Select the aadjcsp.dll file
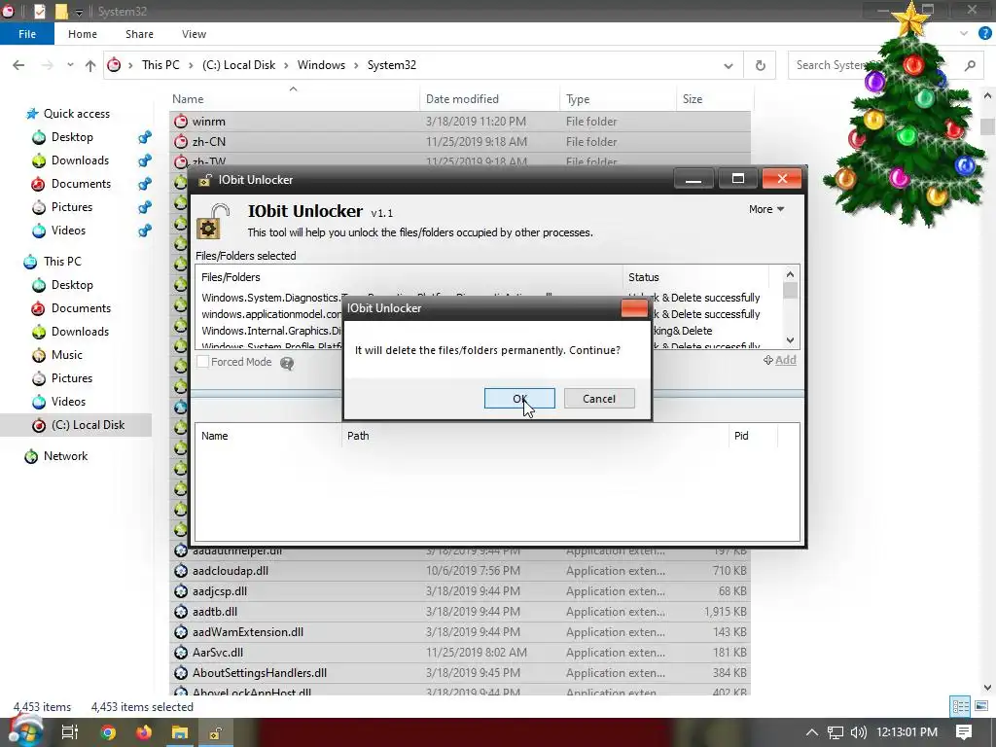 tap(460, 590)
